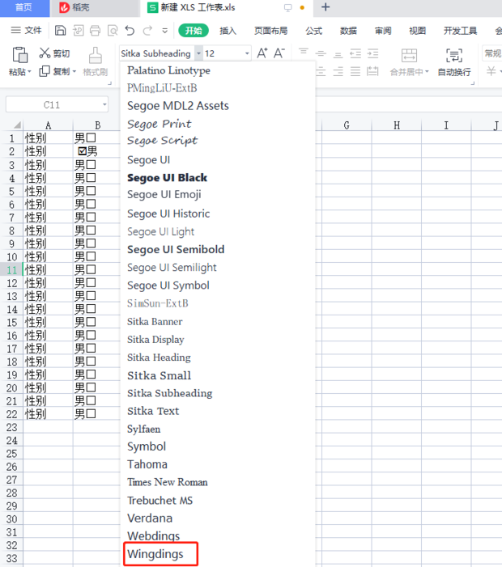This screenshot has width=502, height=567.
Task: Add a new tab with plus icon
Action: tap(325, 7)
